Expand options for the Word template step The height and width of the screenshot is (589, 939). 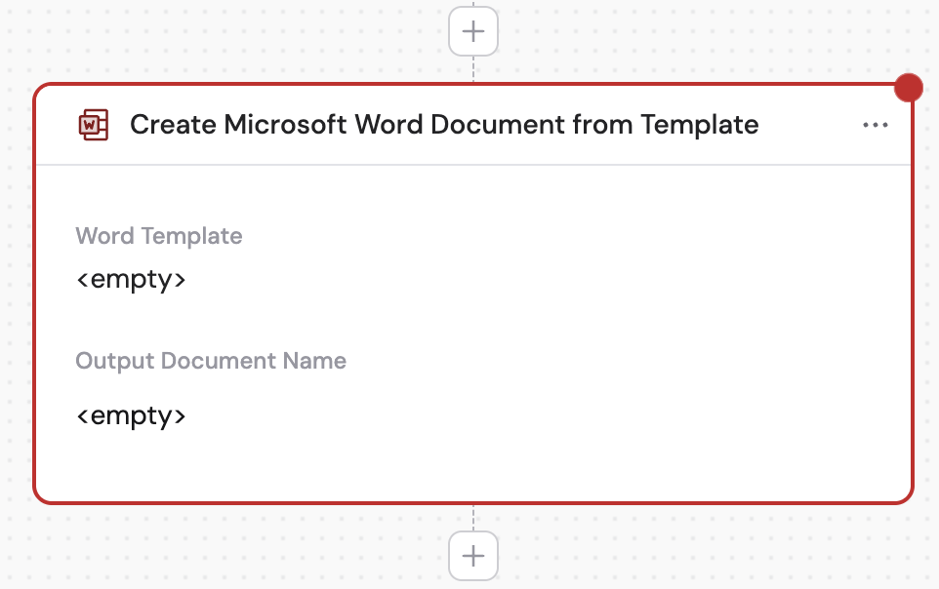[x=876, y=125]
